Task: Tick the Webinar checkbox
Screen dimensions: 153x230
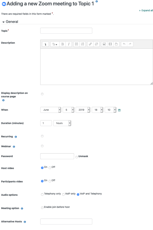Action: coord(42,146)
